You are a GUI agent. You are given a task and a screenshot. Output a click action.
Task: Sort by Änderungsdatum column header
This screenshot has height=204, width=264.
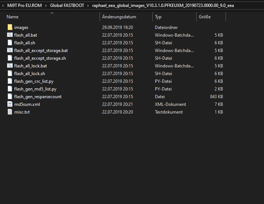119,17
